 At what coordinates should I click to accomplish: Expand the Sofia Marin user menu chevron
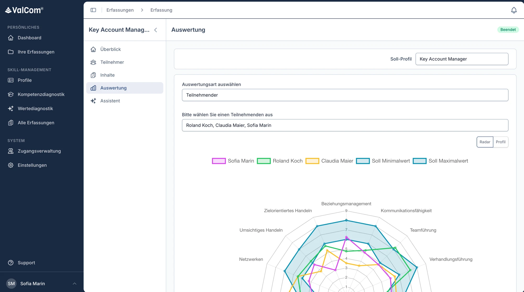click(x=75, y=284)
